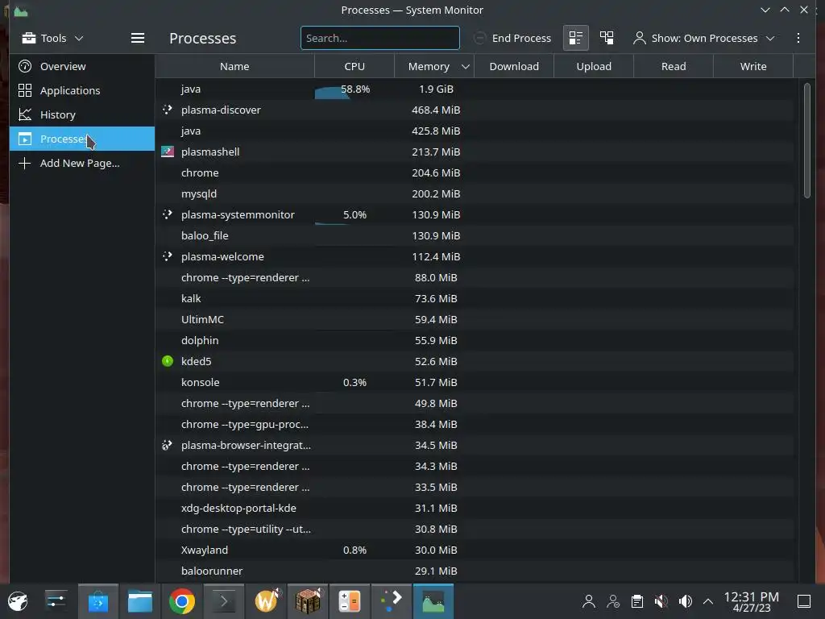The width and height of the screenshot is (825, 619).
Task: Select the java process using 1.9 GiB
Action: pos(475,89)
